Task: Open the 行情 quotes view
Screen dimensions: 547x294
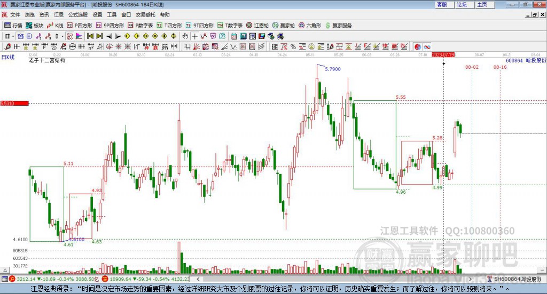Action: 13,26
